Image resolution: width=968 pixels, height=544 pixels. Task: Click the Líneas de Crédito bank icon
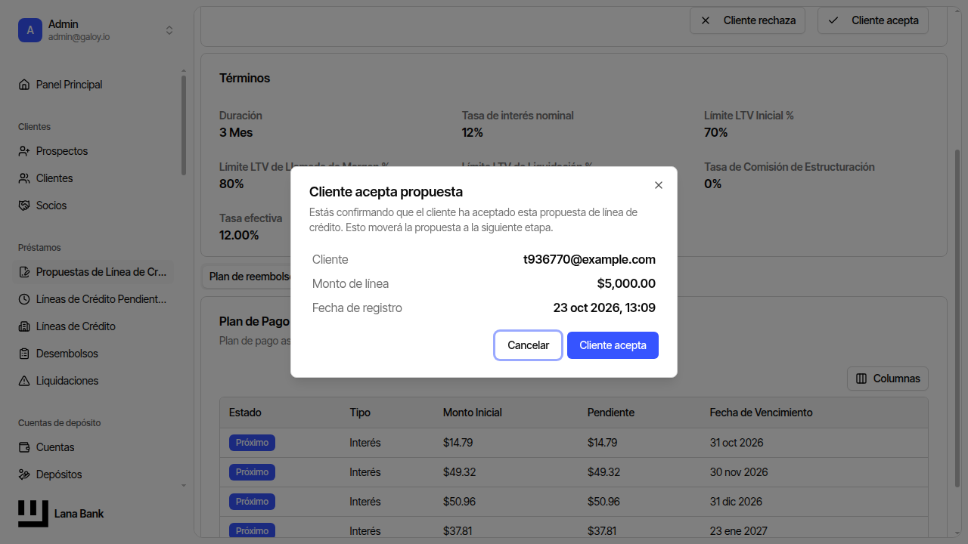pyautogui.click(x=24, y=326)
